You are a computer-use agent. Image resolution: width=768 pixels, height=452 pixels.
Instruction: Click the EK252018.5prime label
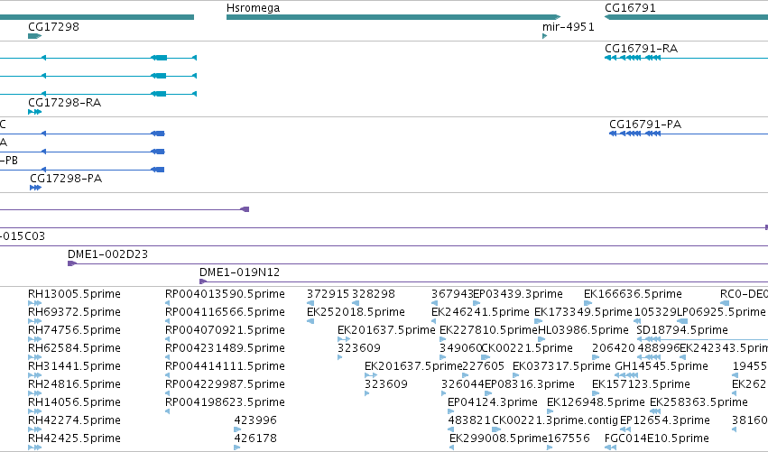pos(356,312)
